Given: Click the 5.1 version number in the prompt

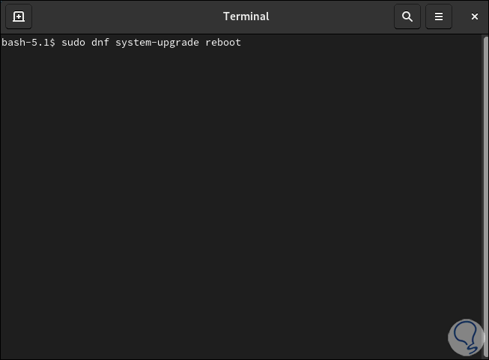Looking at the screenshot, I should pyautogui.click(x=40, y=43).
